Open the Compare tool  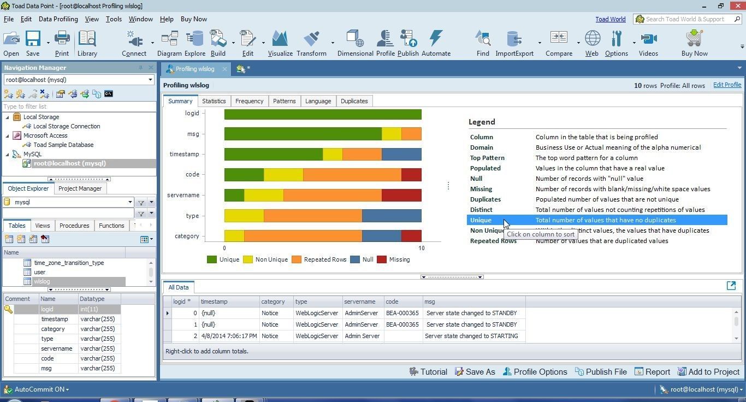559,43
